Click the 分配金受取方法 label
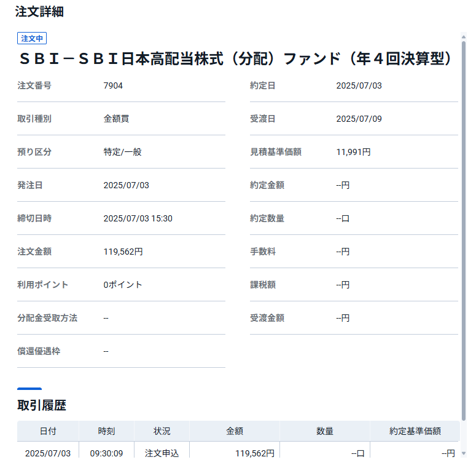The image size is (468, 465). 47,318
